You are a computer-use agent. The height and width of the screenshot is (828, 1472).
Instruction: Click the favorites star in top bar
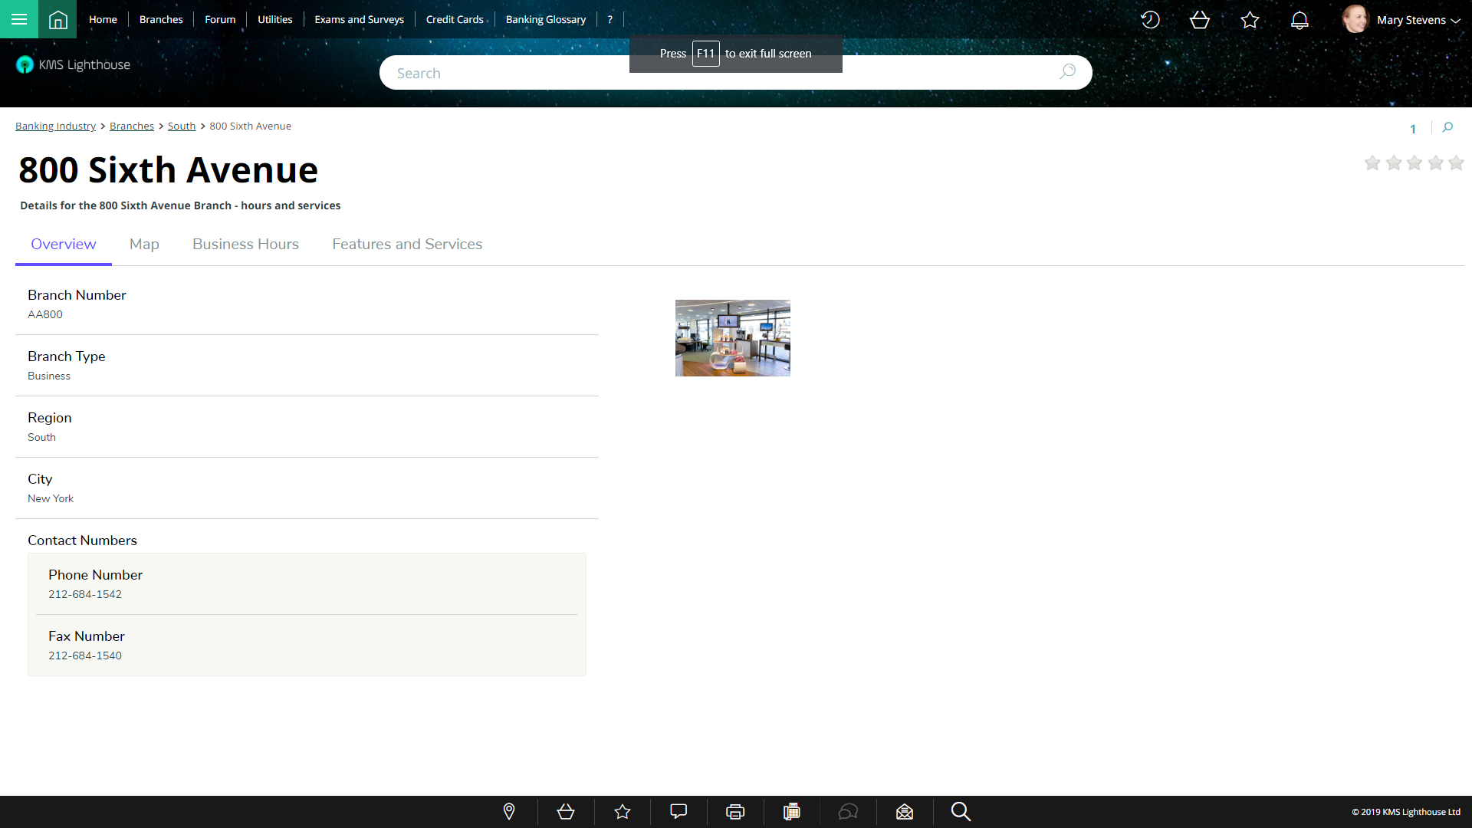tap(1250, 20)
